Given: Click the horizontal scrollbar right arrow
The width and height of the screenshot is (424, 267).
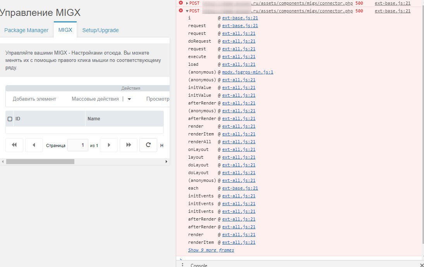Looking at the screenshot, I should click(x=166, y=161).
